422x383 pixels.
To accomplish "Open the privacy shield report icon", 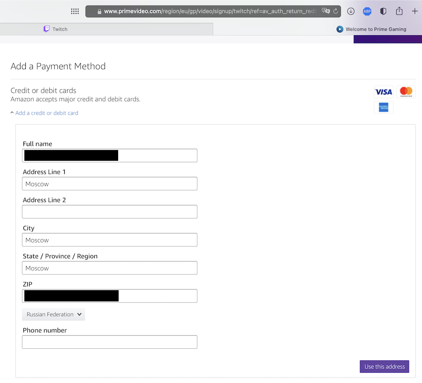I will pos(383,11).
